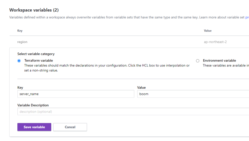Click the 'Terraform variable' option label
249x141 pixels.
39,61
